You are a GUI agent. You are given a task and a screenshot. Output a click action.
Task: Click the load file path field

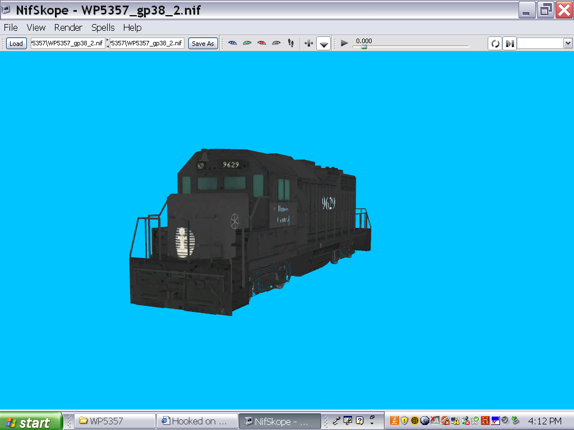click(68, 43)
